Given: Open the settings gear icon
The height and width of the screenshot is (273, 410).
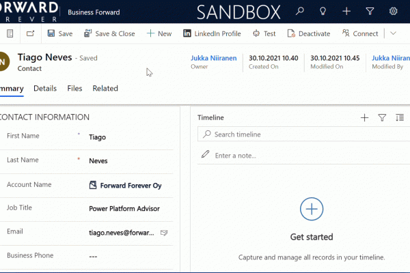Looking at the screenshot, I should point(393,11).
